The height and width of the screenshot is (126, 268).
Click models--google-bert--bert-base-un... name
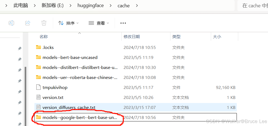pos(80,117)
